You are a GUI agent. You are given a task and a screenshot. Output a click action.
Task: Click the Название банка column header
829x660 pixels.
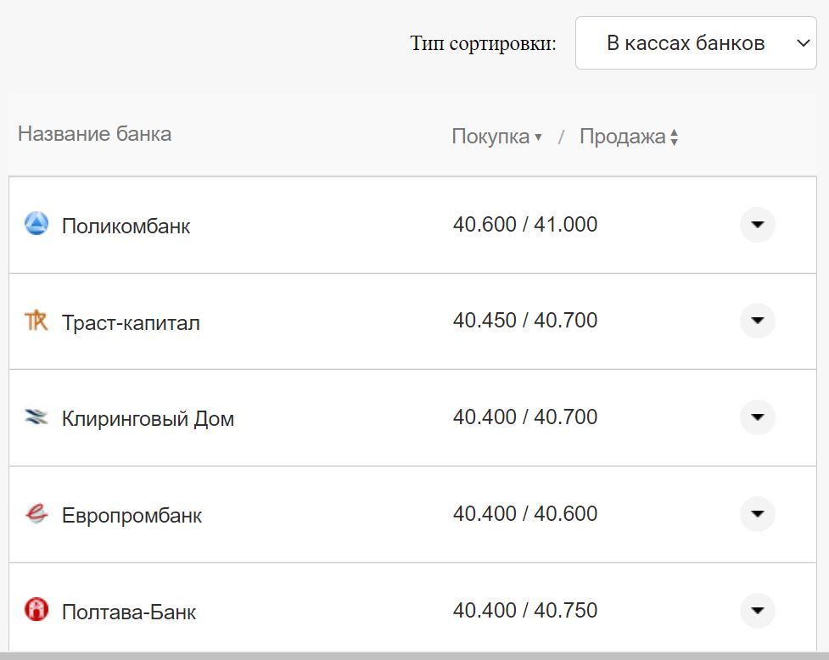pos(94,133)
